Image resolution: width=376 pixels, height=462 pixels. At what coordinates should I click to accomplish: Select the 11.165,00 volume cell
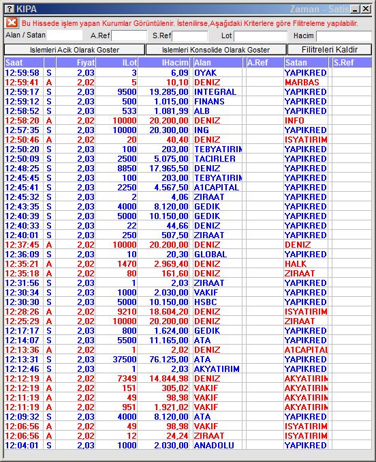click(163, 341)
